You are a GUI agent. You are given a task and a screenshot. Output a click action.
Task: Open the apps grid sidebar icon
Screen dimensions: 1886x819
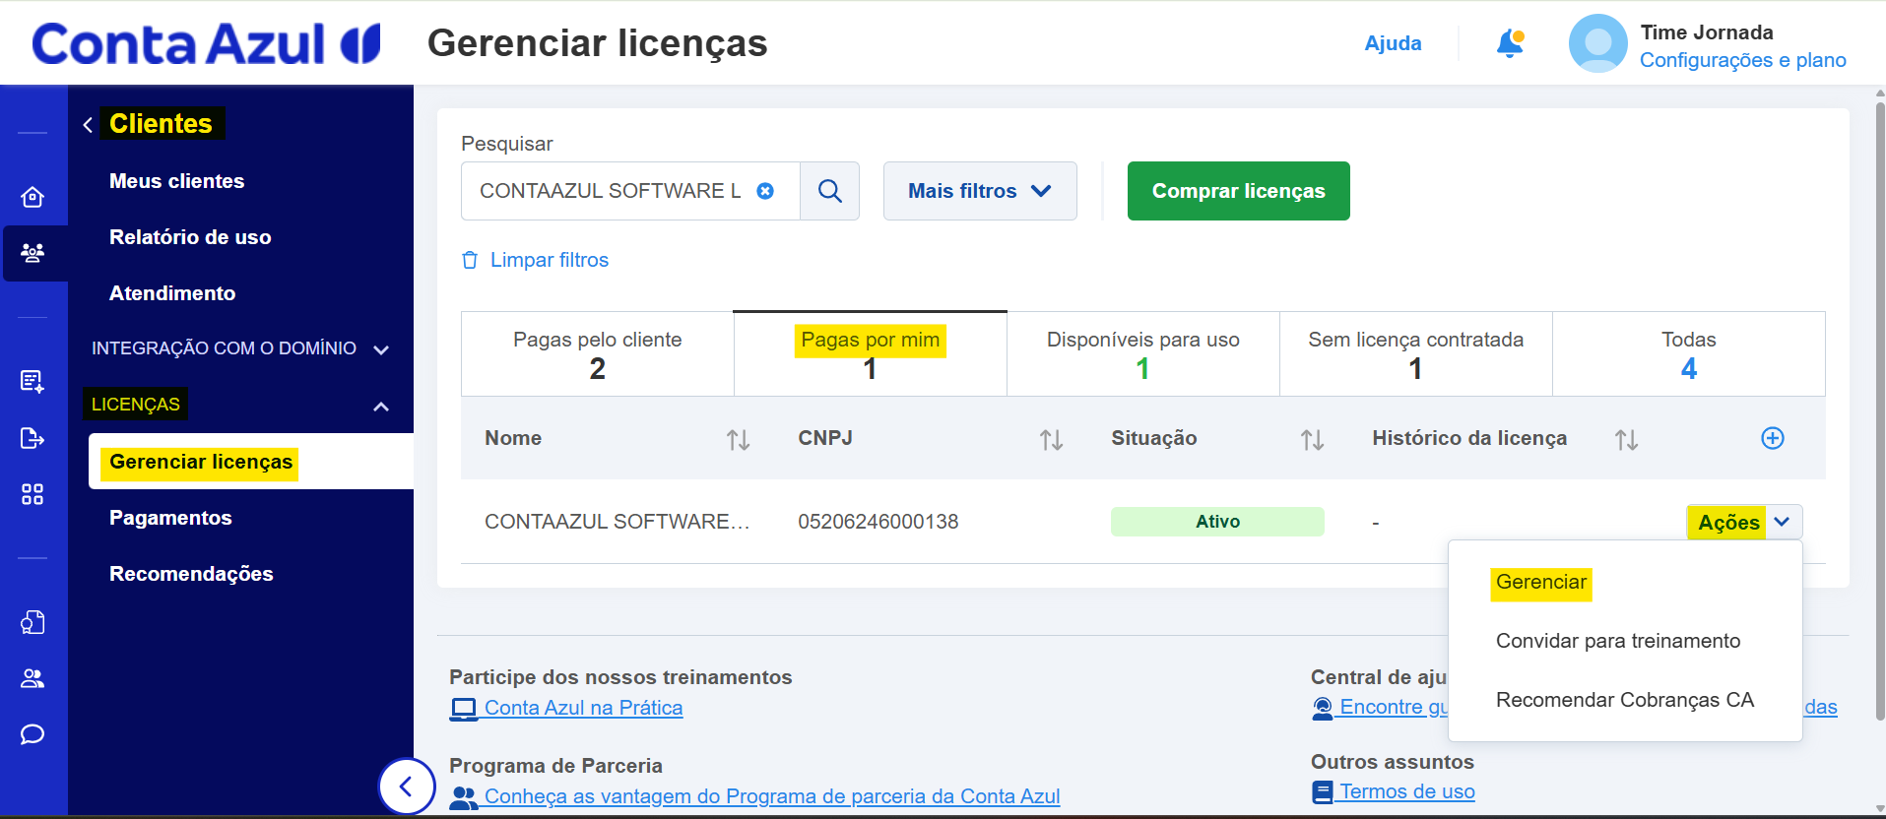[33, 494]
